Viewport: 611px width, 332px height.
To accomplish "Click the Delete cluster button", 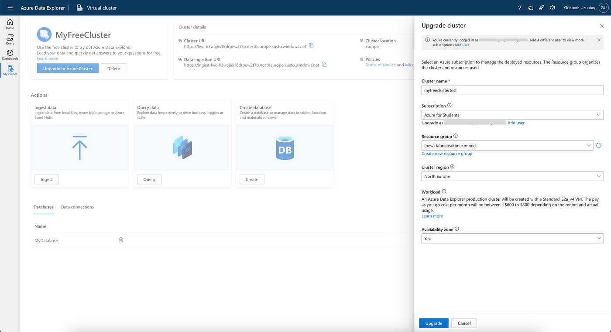I will 113,68.
